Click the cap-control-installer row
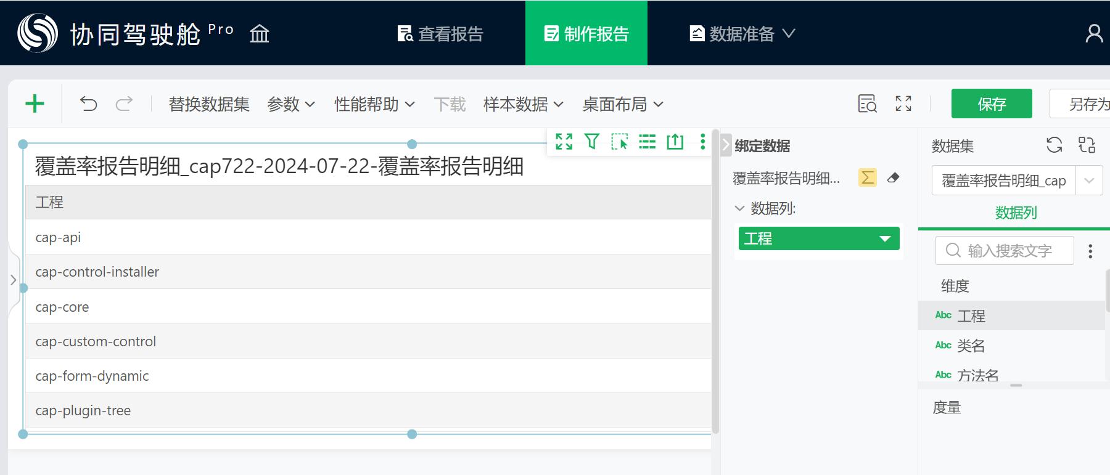This screenshot has width=1110, height=475. (368, 272)
